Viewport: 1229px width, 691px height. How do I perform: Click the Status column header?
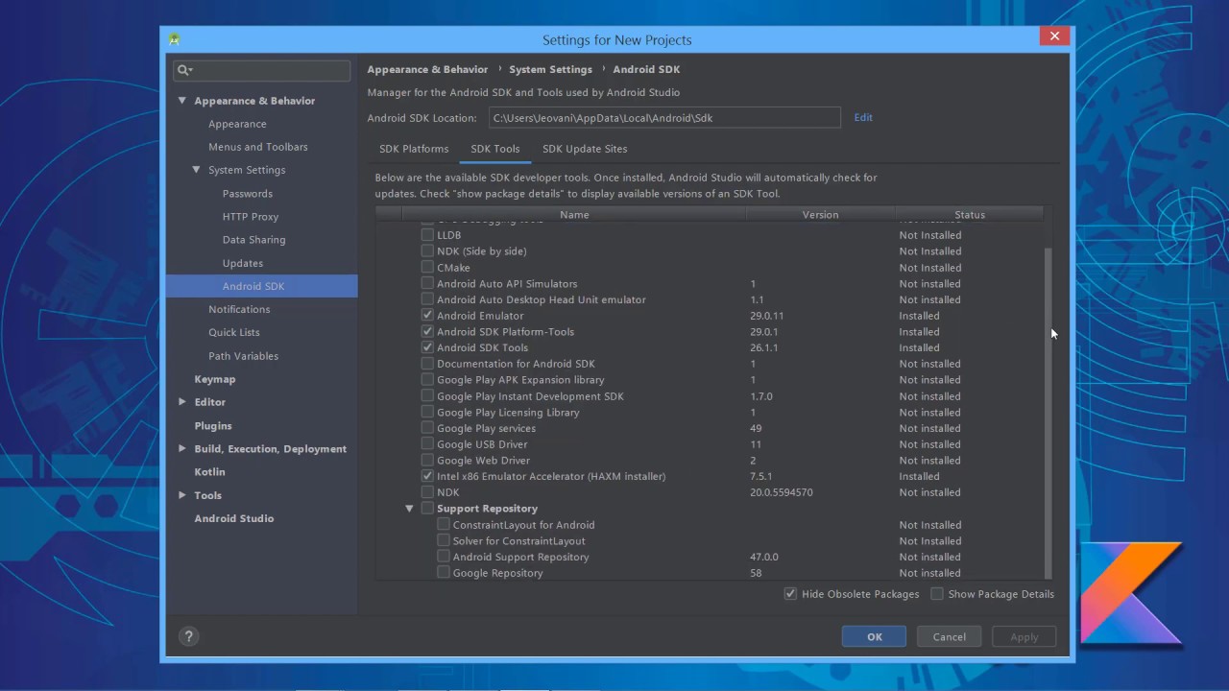pyautogui.click(x=970, y=215)
